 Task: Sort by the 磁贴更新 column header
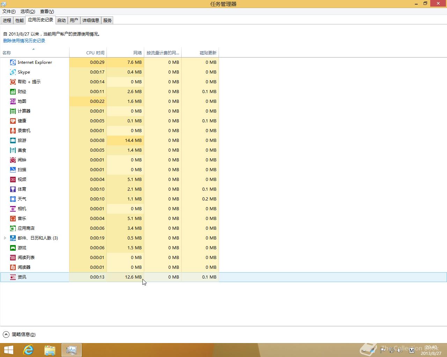pyautogui.click(x=200, y=53)
